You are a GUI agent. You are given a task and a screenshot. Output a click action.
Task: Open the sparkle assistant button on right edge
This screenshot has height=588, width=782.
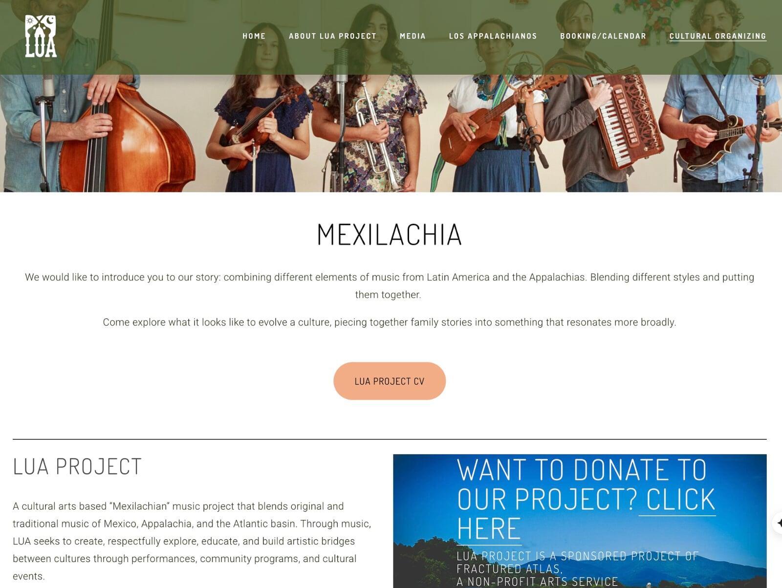[778, 523]
